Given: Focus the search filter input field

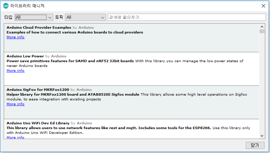Looking at the screenshot, I should tap(187, 17).
